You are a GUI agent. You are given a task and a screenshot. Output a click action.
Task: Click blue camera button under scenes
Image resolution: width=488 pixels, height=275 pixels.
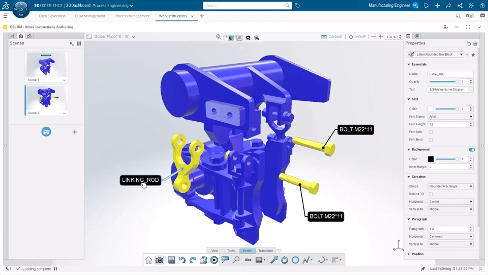(x=46, y=132)
